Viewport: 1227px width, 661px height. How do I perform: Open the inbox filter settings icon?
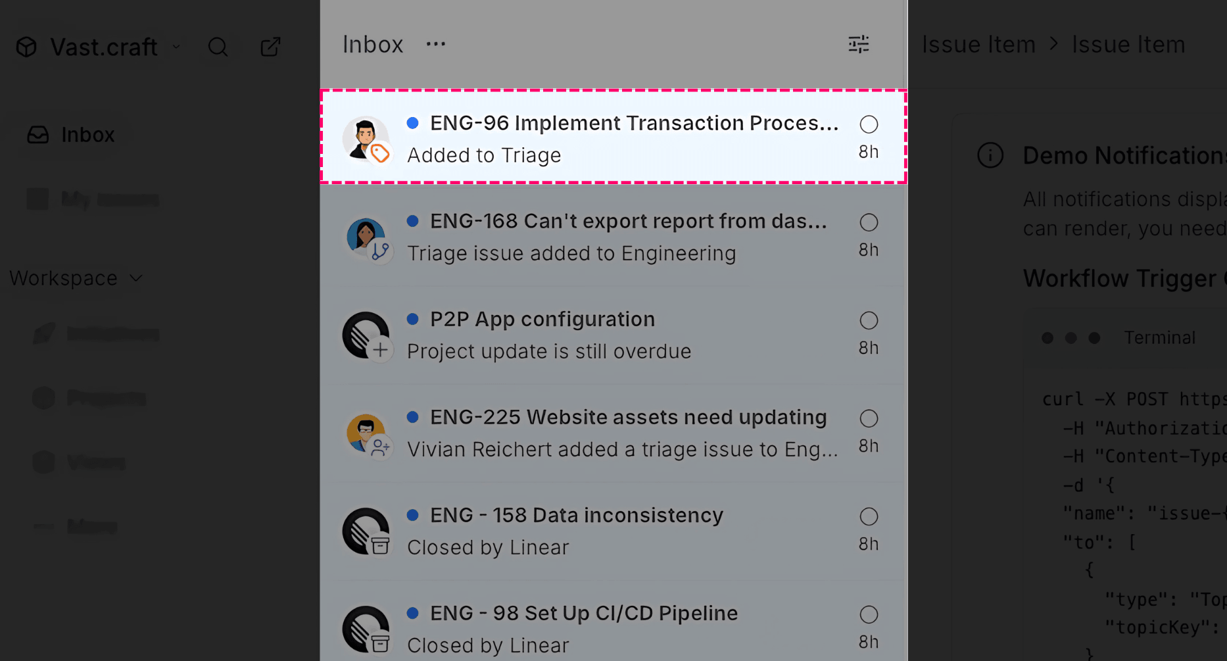[x=858, y=44]
